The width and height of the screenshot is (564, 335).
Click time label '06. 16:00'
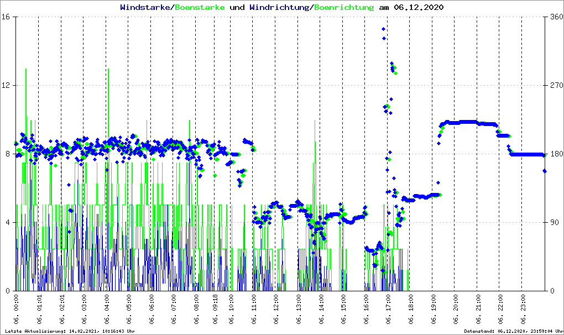(366, 310)
